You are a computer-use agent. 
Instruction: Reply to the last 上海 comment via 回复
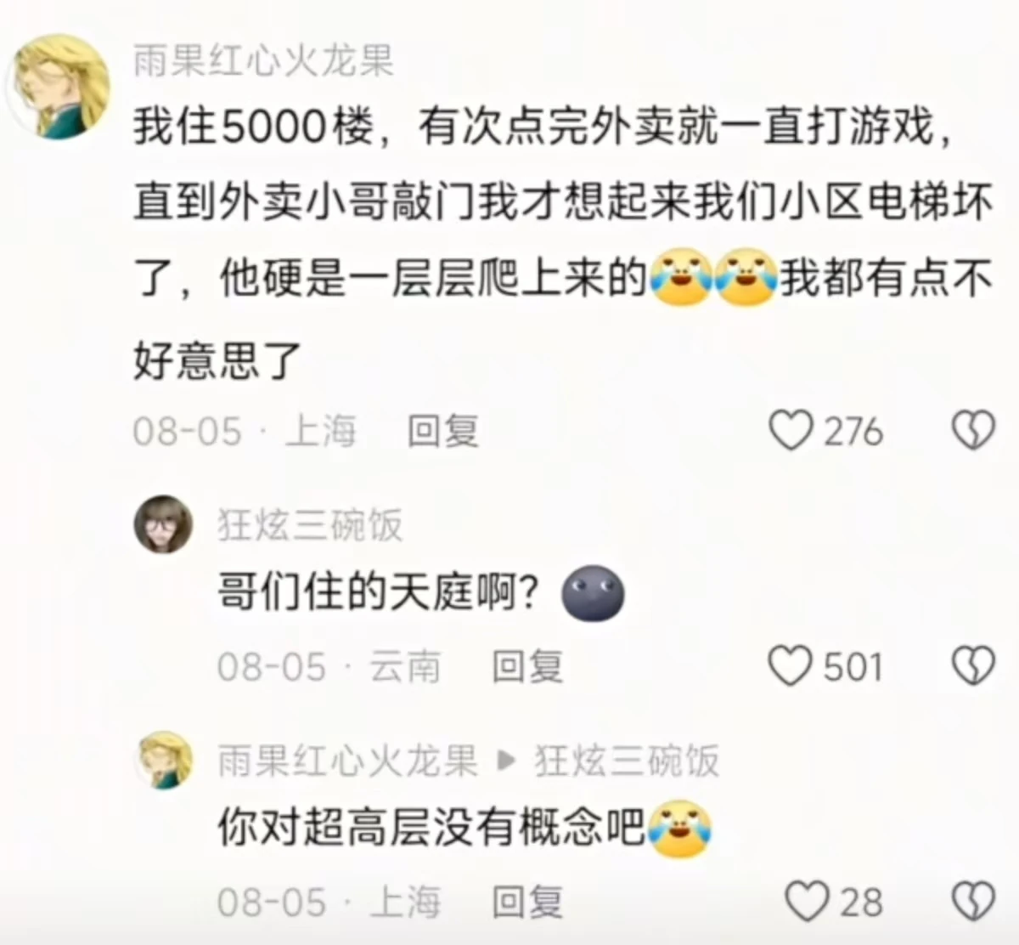pos(527,902)
